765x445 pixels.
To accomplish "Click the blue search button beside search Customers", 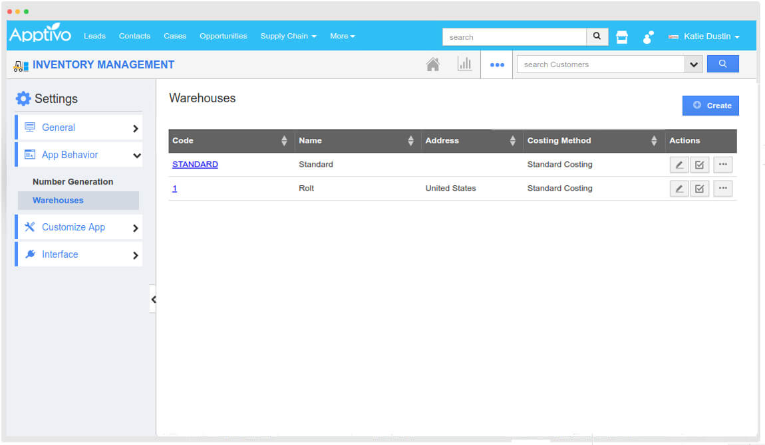I will (723, 64).
